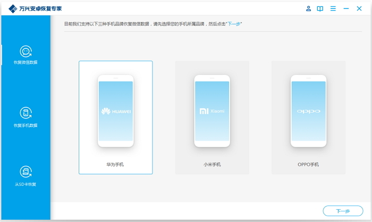Click the 从SD卡恢复 sidebar label
This screenshot has height=222, width=372.
[26, 184]
